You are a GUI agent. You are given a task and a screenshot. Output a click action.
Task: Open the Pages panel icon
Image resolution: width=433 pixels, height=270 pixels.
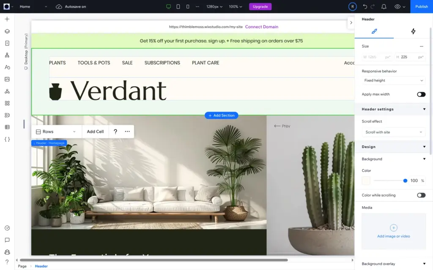tap(7, 43)
